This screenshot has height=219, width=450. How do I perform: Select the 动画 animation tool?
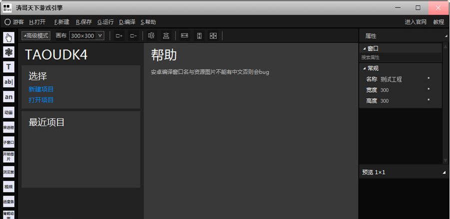[8, 112]
